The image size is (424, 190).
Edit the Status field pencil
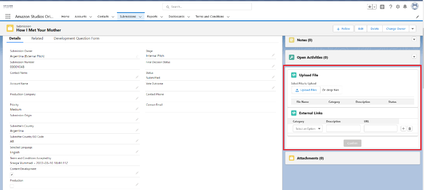click(274, 77)
